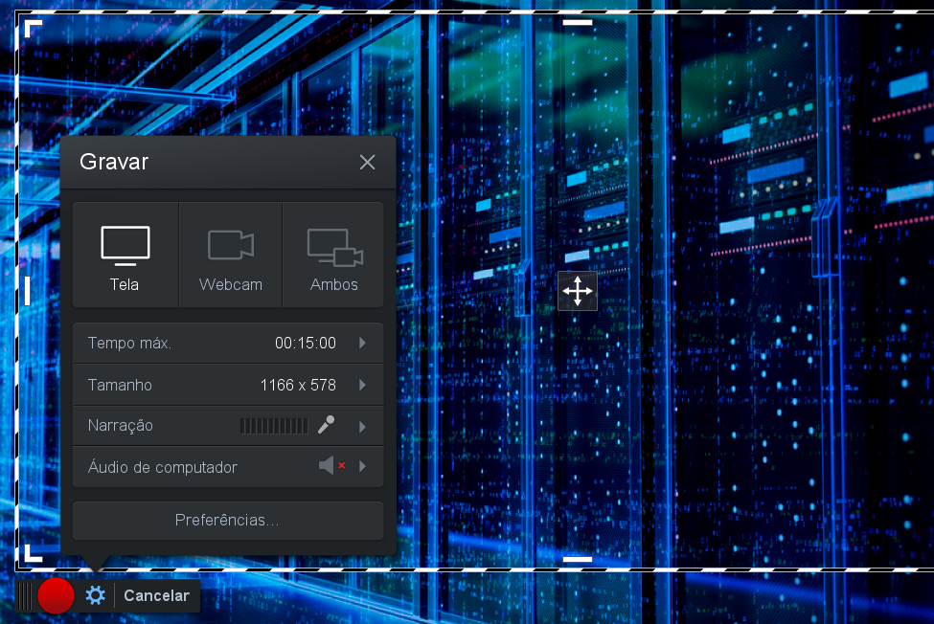Click the move crosshair icon in frame center
This screenshot has height=624, width=934.
point(578,291)
